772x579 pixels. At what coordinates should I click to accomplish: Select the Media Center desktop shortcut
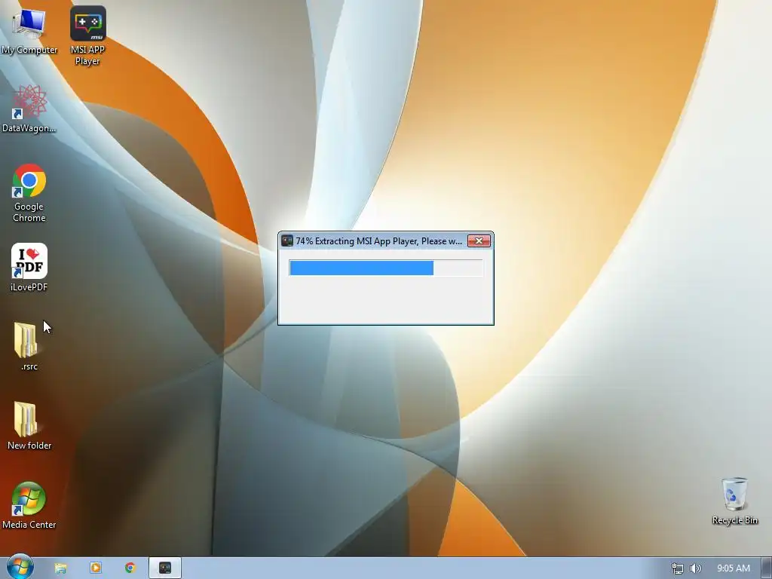29,505
